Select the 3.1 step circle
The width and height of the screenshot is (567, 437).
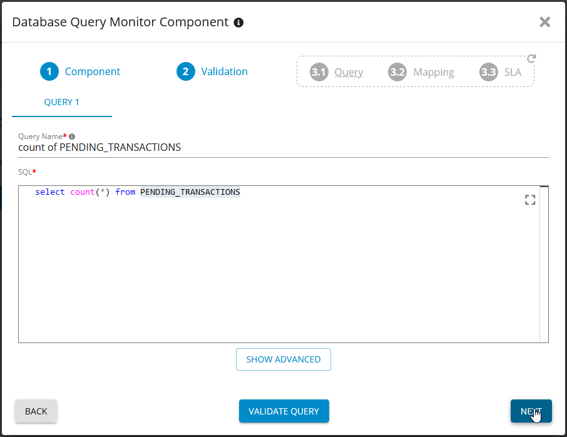coord(319,72)
